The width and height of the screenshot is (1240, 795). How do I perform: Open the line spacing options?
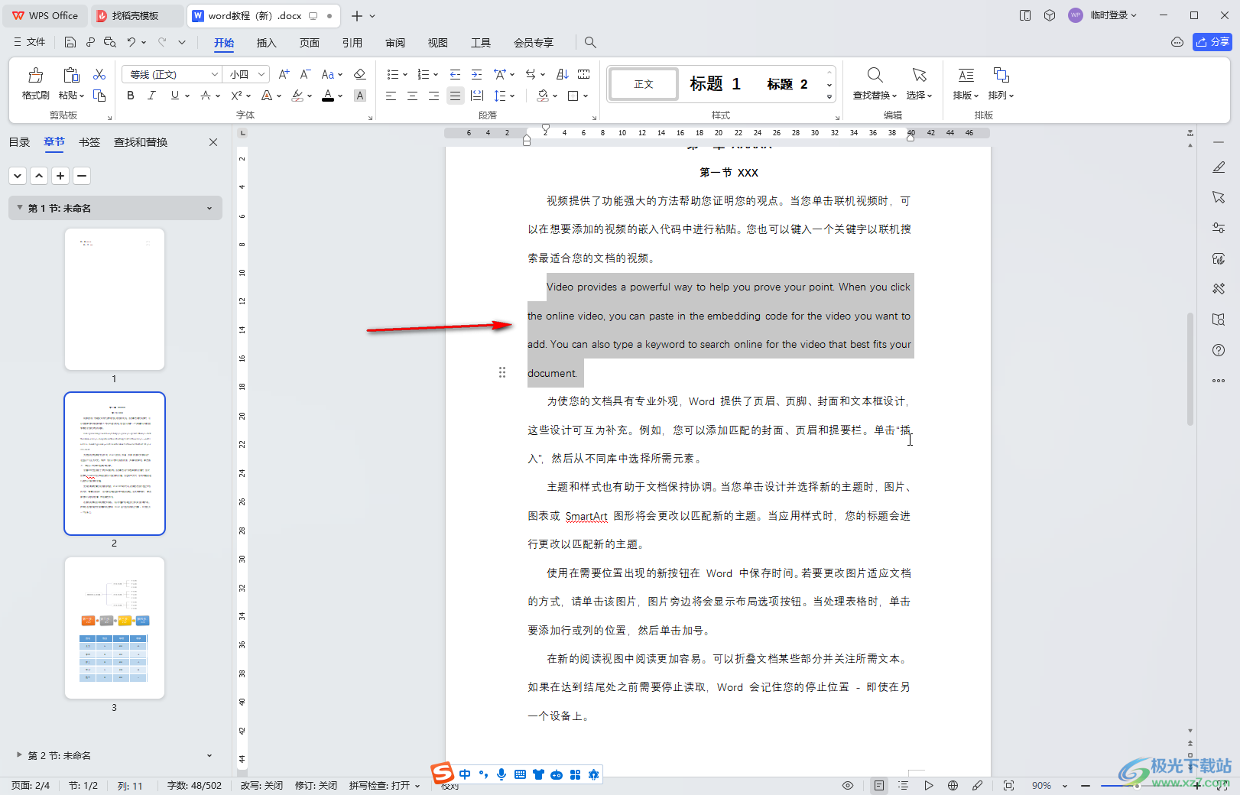click(x=503, y=96)
